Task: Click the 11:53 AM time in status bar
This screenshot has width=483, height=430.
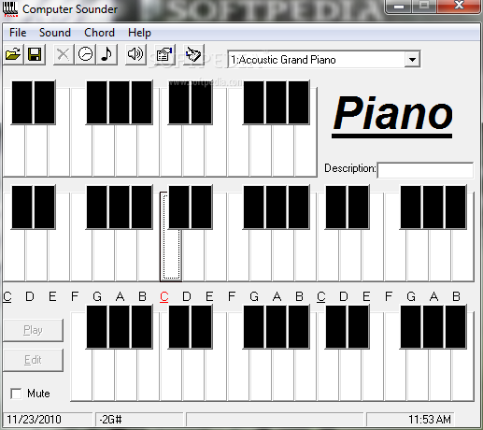Action: coord(430,420)
